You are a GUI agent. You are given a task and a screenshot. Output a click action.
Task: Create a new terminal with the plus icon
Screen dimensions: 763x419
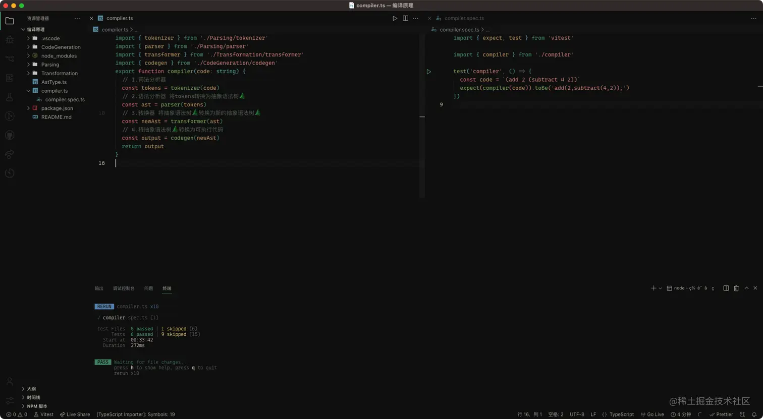point(653,288)
